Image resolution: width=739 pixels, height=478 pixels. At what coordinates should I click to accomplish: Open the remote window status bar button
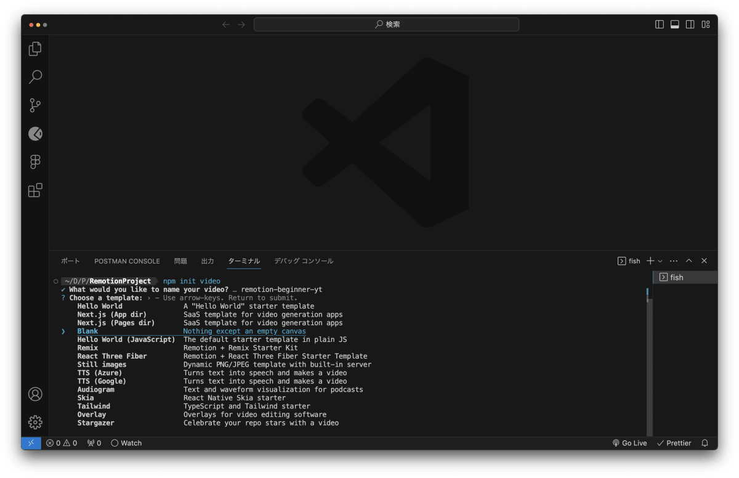click(x=31, y=443)
